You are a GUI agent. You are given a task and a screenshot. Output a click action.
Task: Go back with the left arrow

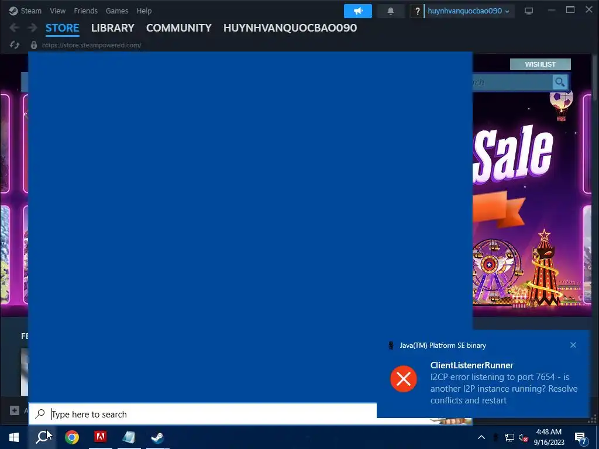(x=14, y=27)
